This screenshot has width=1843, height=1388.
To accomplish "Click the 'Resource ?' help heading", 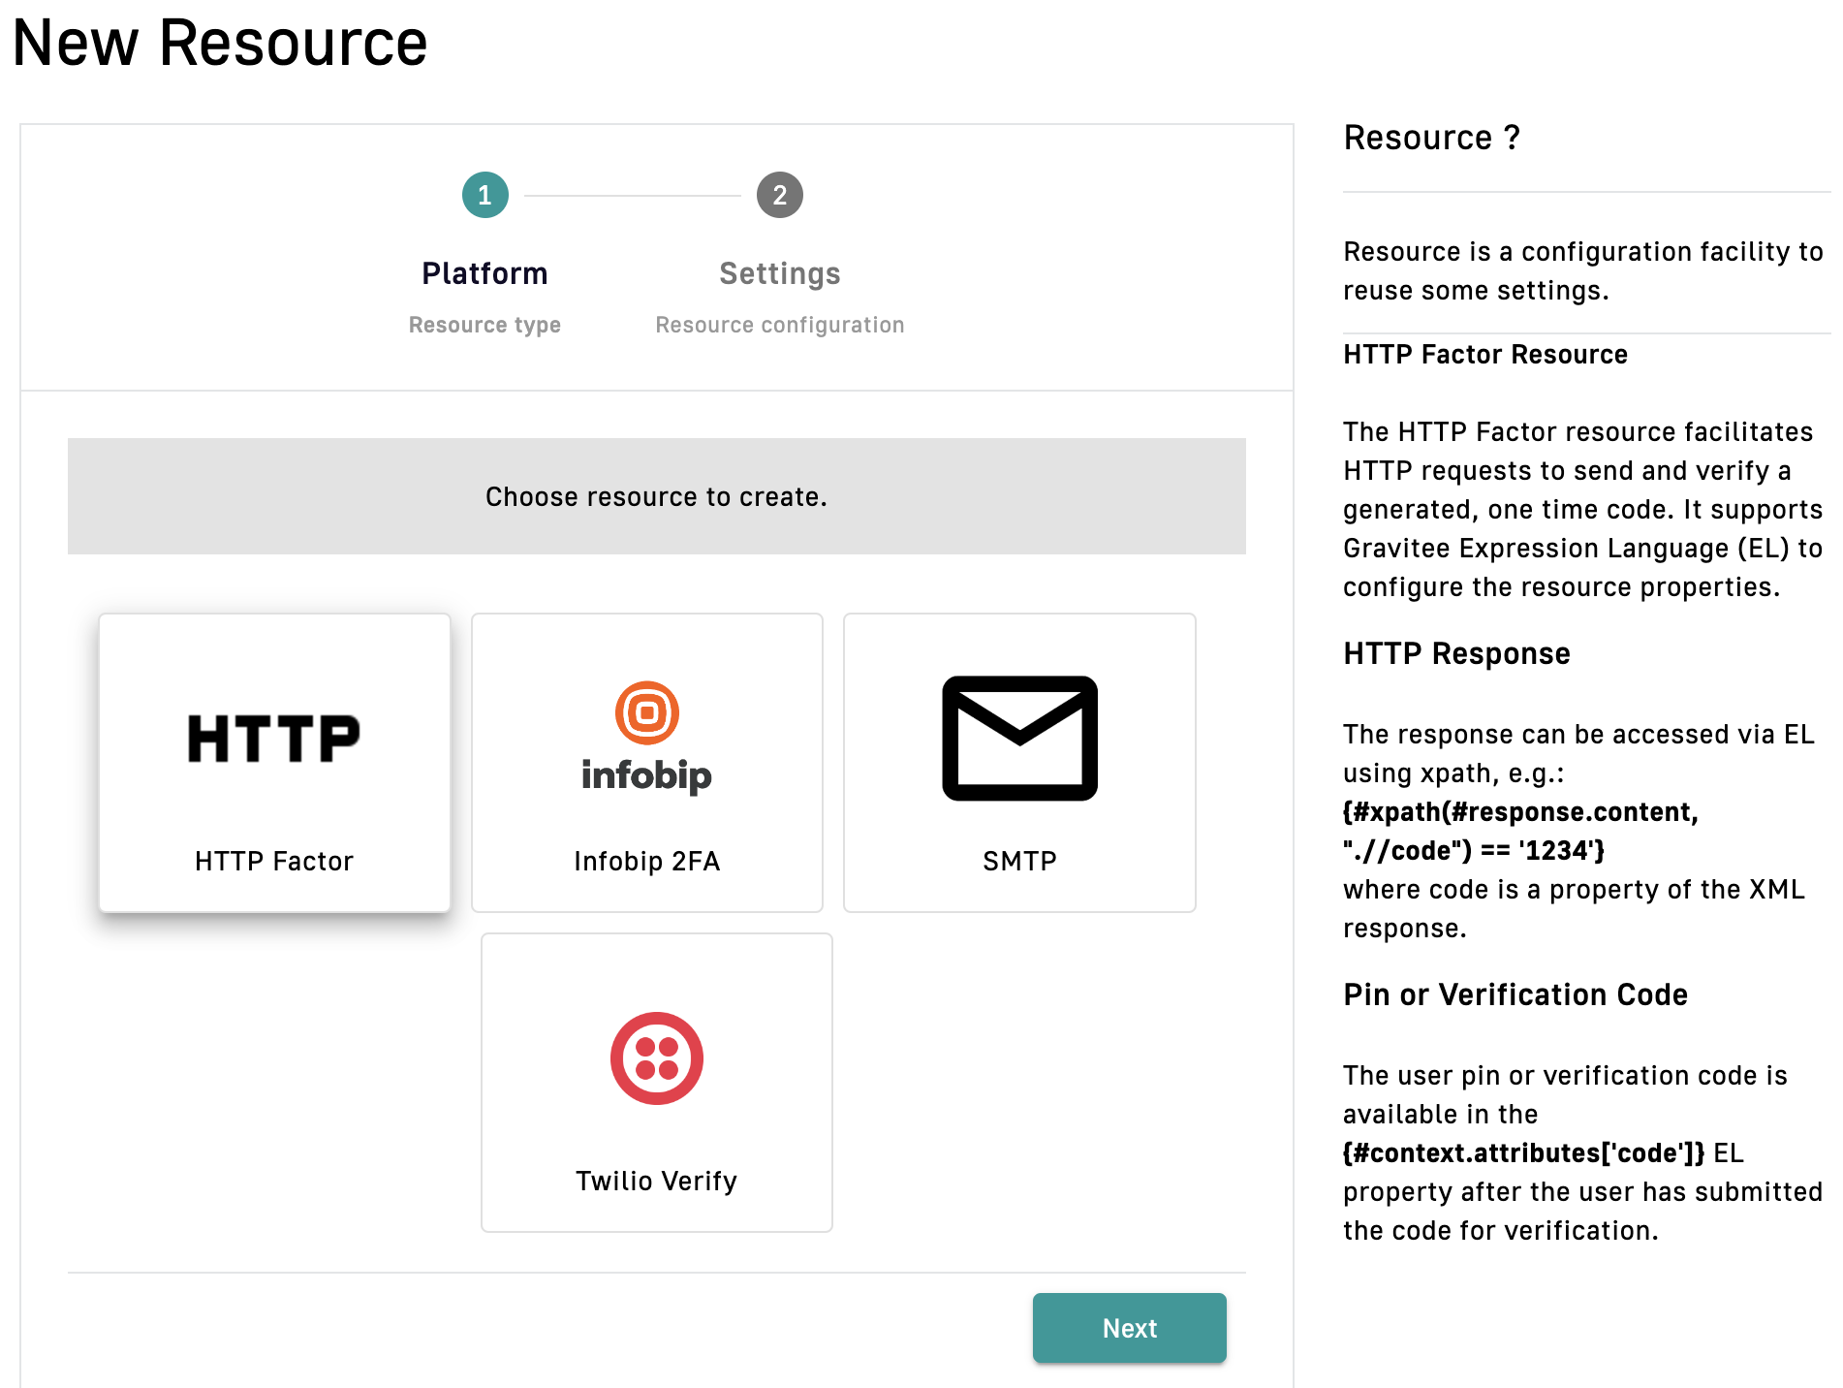I will (1431, 138).
